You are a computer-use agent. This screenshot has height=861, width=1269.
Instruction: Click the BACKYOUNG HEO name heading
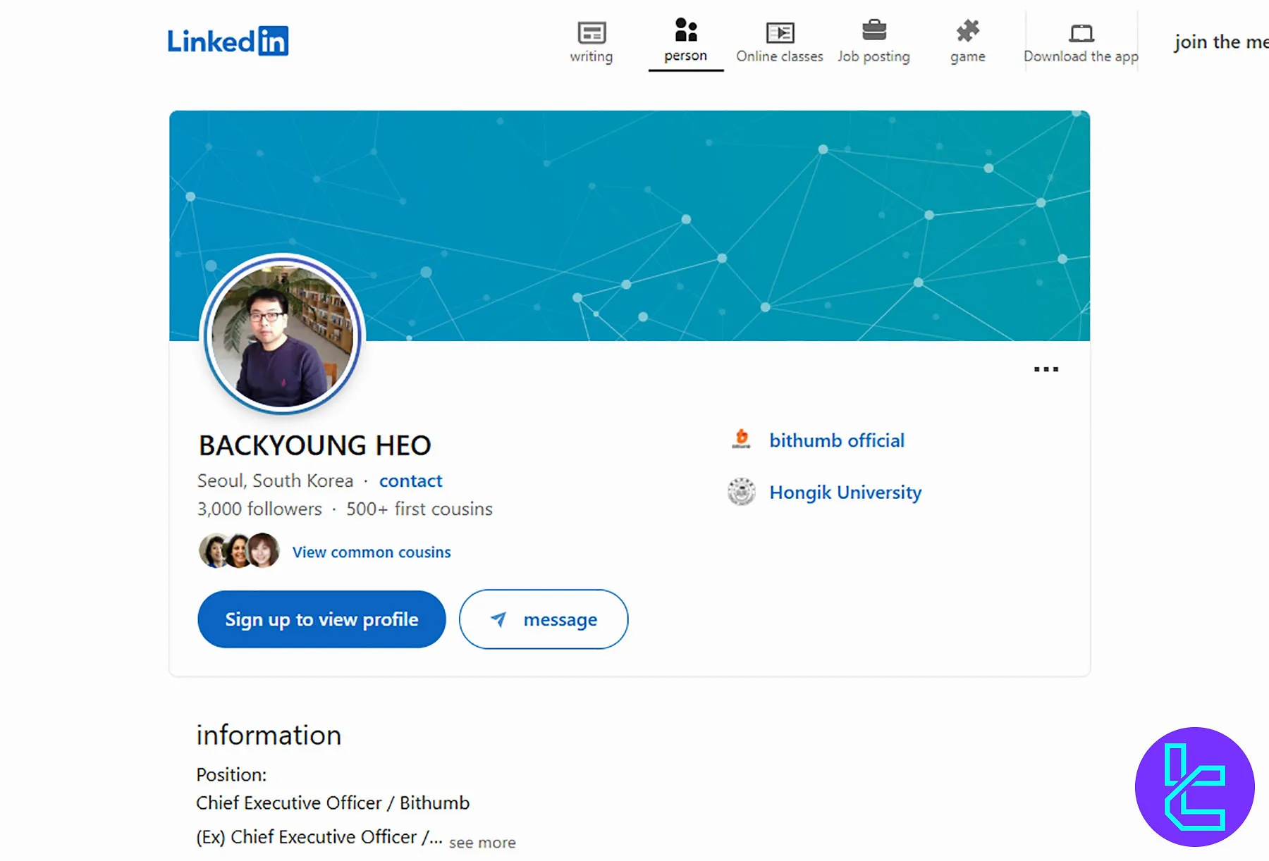(314, 445)
